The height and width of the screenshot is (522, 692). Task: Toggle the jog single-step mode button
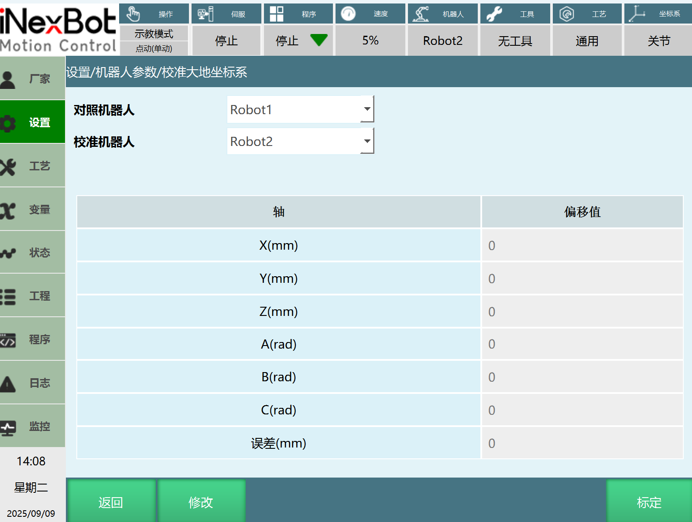(154, 48)
